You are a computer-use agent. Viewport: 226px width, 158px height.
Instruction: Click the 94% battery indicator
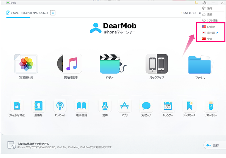[x=11, y=3]
